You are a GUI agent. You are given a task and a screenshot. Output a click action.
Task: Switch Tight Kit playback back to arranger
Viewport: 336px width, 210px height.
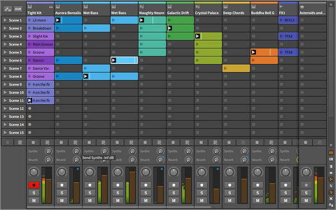[x=48, y=142]
